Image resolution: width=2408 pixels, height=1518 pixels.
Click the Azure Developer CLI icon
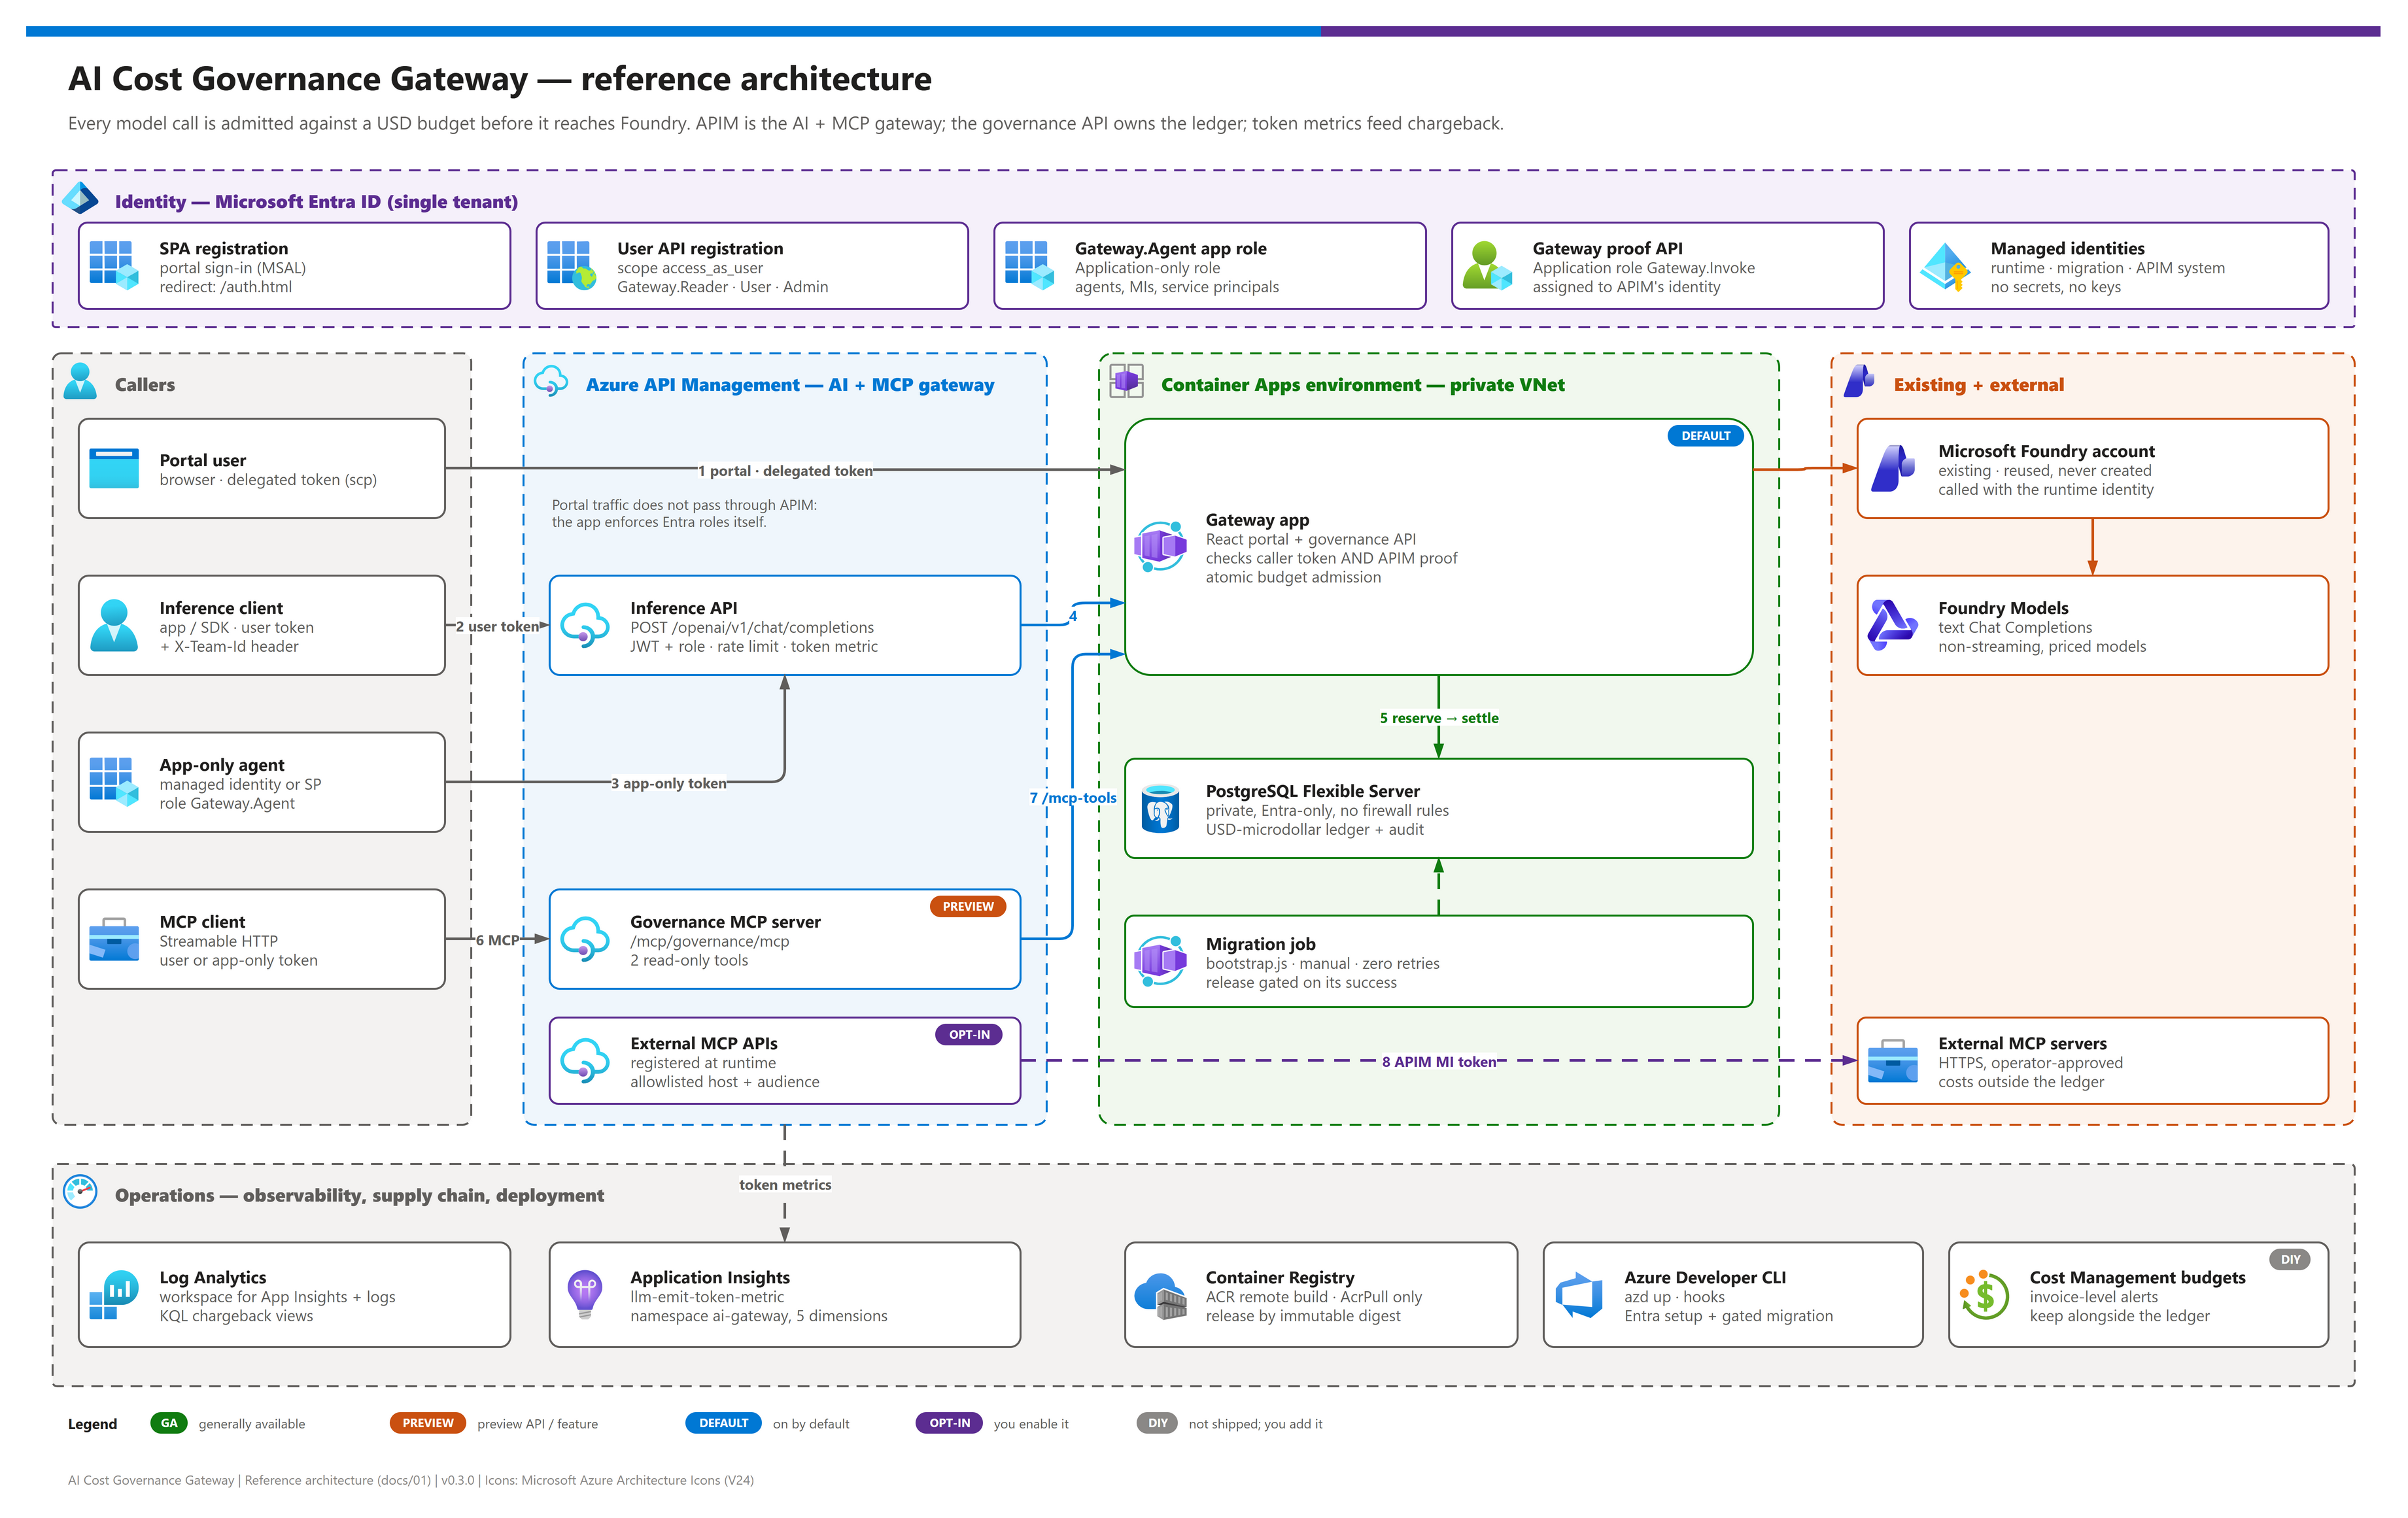pos(1579,1294)
